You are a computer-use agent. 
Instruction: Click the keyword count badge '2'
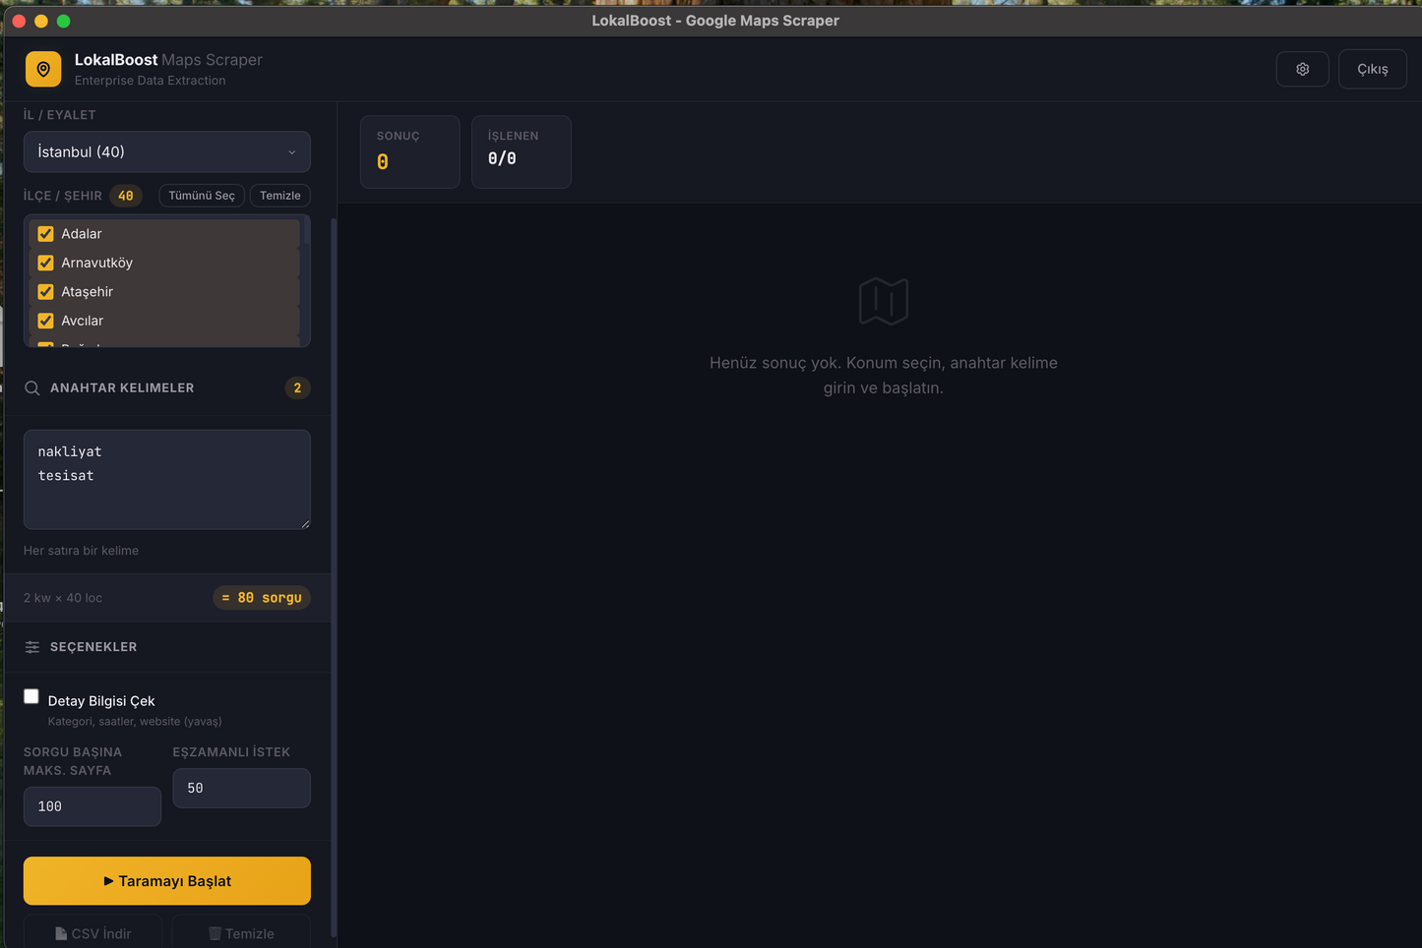pos(297,388)
